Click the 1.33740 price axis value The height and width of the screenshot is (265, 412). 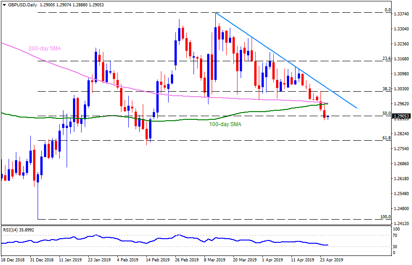coord(402,14)
